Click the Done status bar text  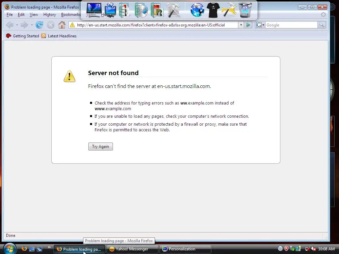pos(11,235)
